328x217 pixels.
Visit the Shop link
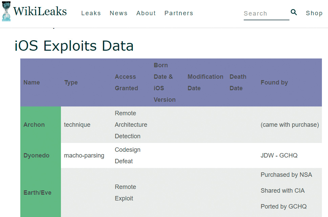(314, 13)
